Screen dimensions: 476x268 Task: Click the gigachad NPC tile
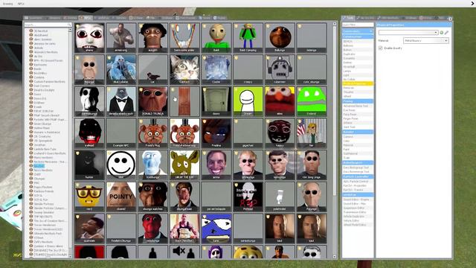click(x=248, y=133)
